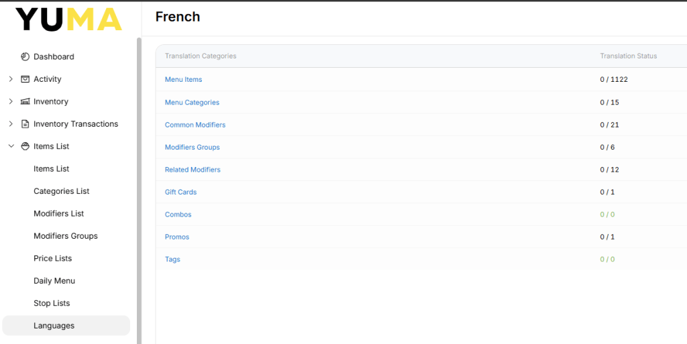The image size is (687, 344).
Task: Click the 0 / 15 status value
Action: [x=609, y=103]
